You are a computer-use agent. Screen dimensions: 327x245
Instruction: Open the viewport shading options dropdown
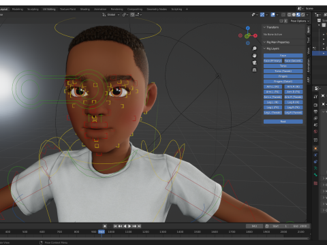[x=307, y=15]
